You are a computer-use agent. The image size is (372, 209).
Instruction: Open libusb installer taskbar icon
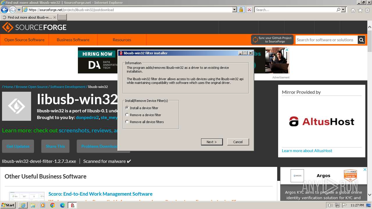(x=72, y=205)
